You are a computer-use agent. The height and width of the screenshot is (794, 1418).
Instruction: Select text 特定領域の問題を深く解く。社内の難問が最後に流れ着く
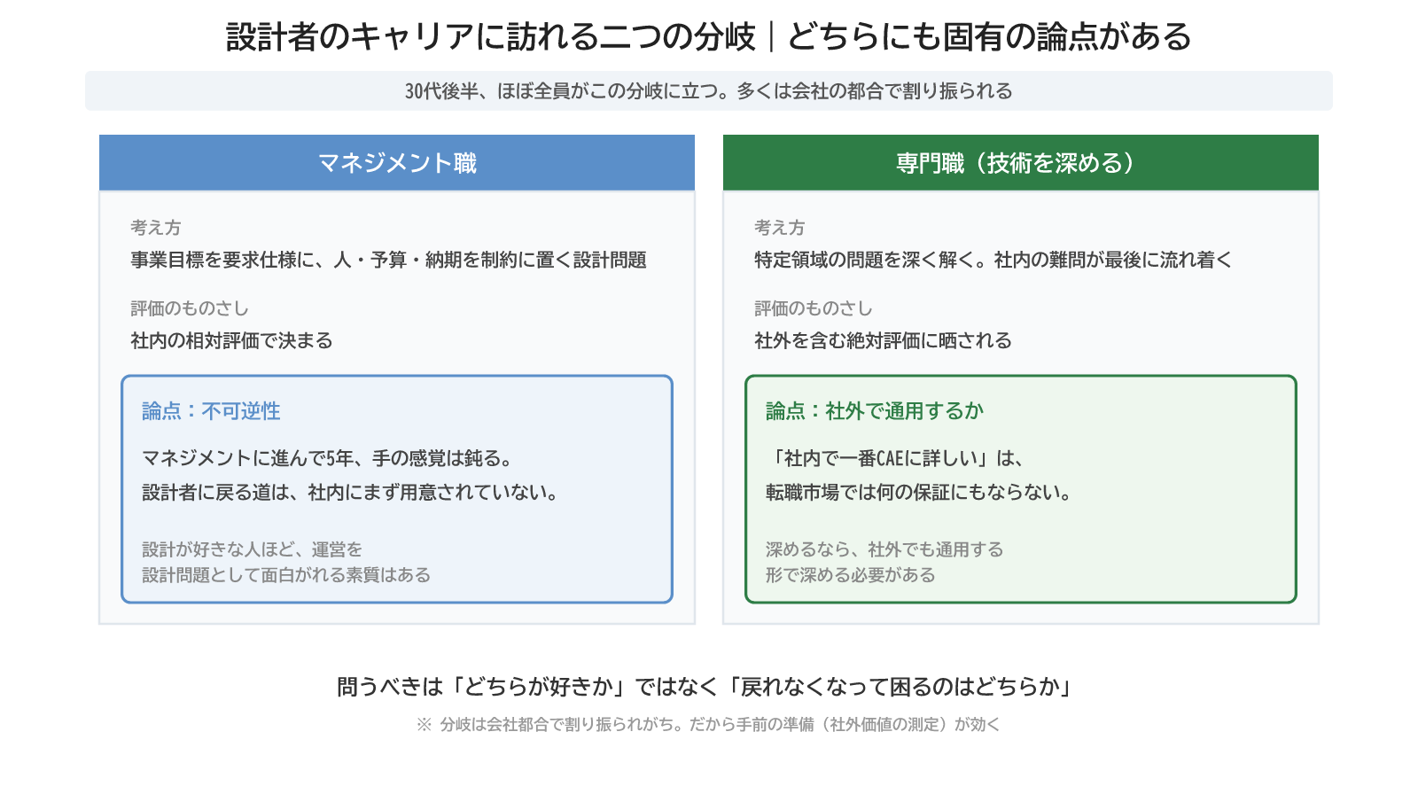[993, 261]
